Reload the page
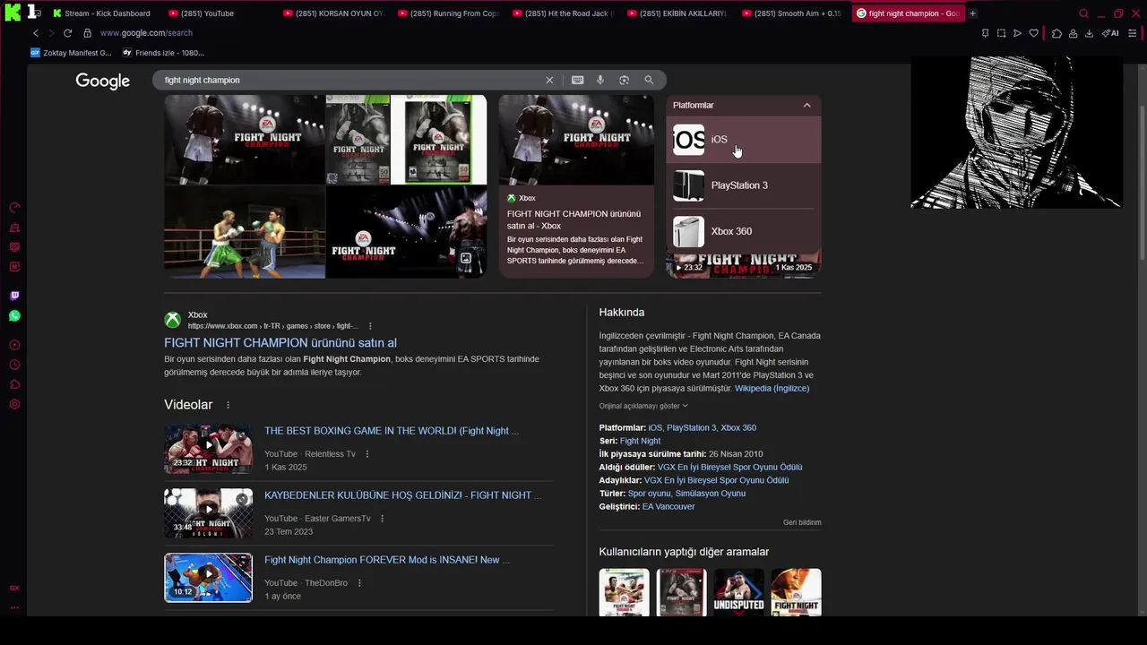The height and width of the screenshot is (645, 1147). [67, 33]
